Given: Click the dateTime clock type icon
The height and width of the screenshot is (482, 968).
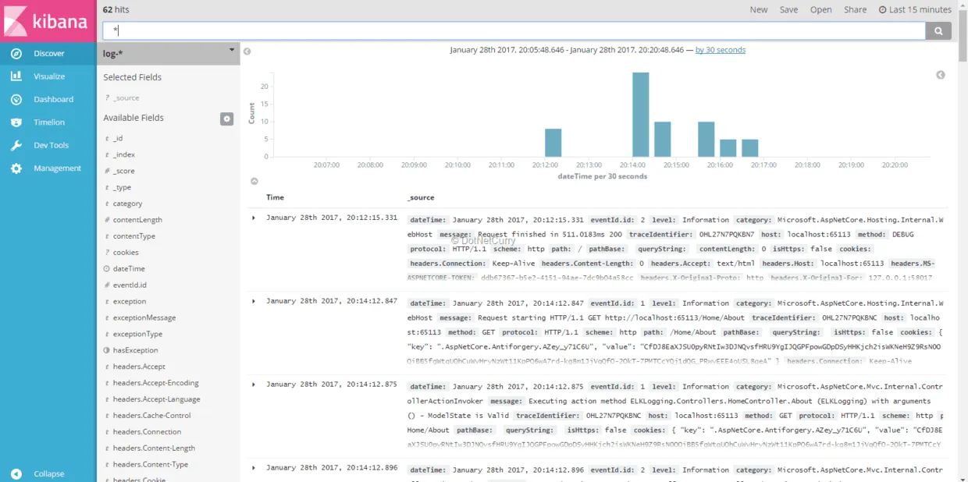Looking at the screenshot, I should coord(107,268).
